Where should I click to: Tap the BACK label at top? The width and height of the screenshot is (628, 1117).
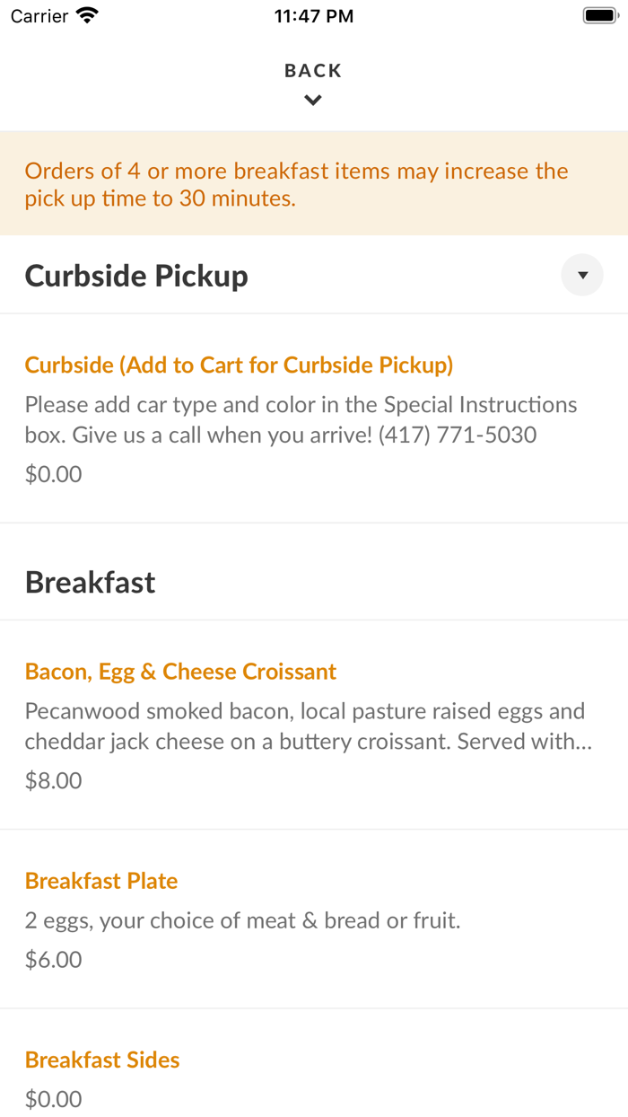(x=313, y=71)
